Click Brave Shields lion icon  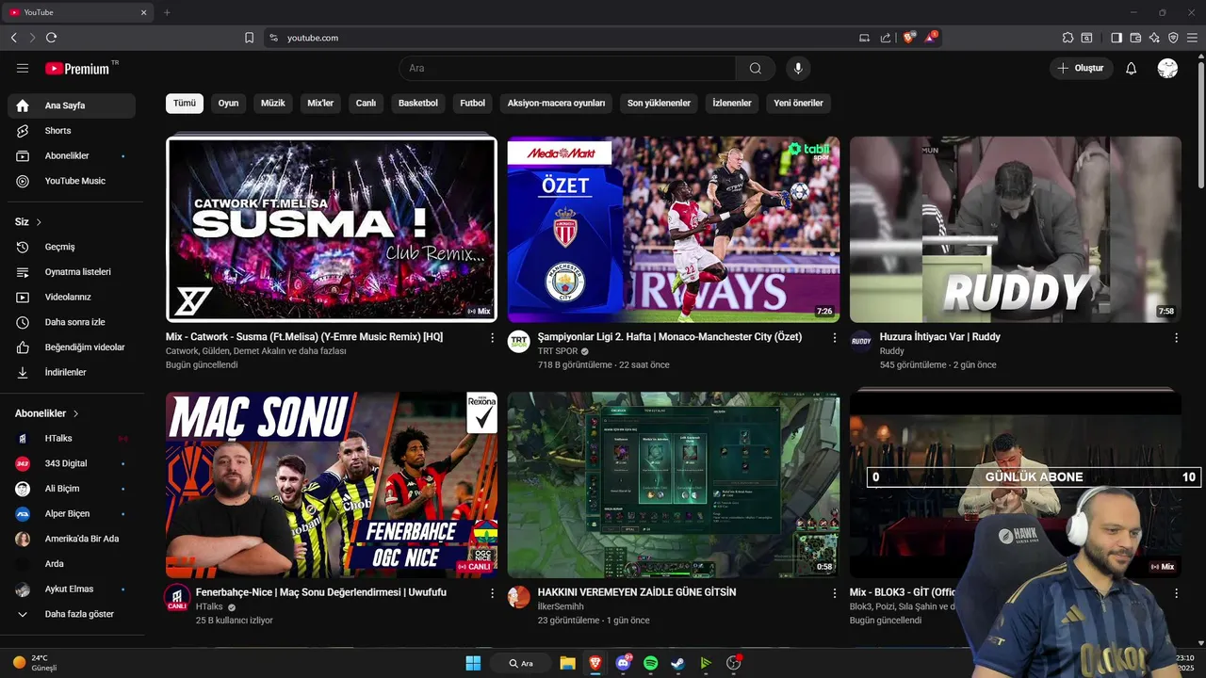pyautogui.click(x=909, y=38)
